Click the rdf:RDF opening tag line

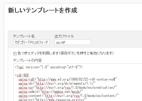tap(22, 75)
